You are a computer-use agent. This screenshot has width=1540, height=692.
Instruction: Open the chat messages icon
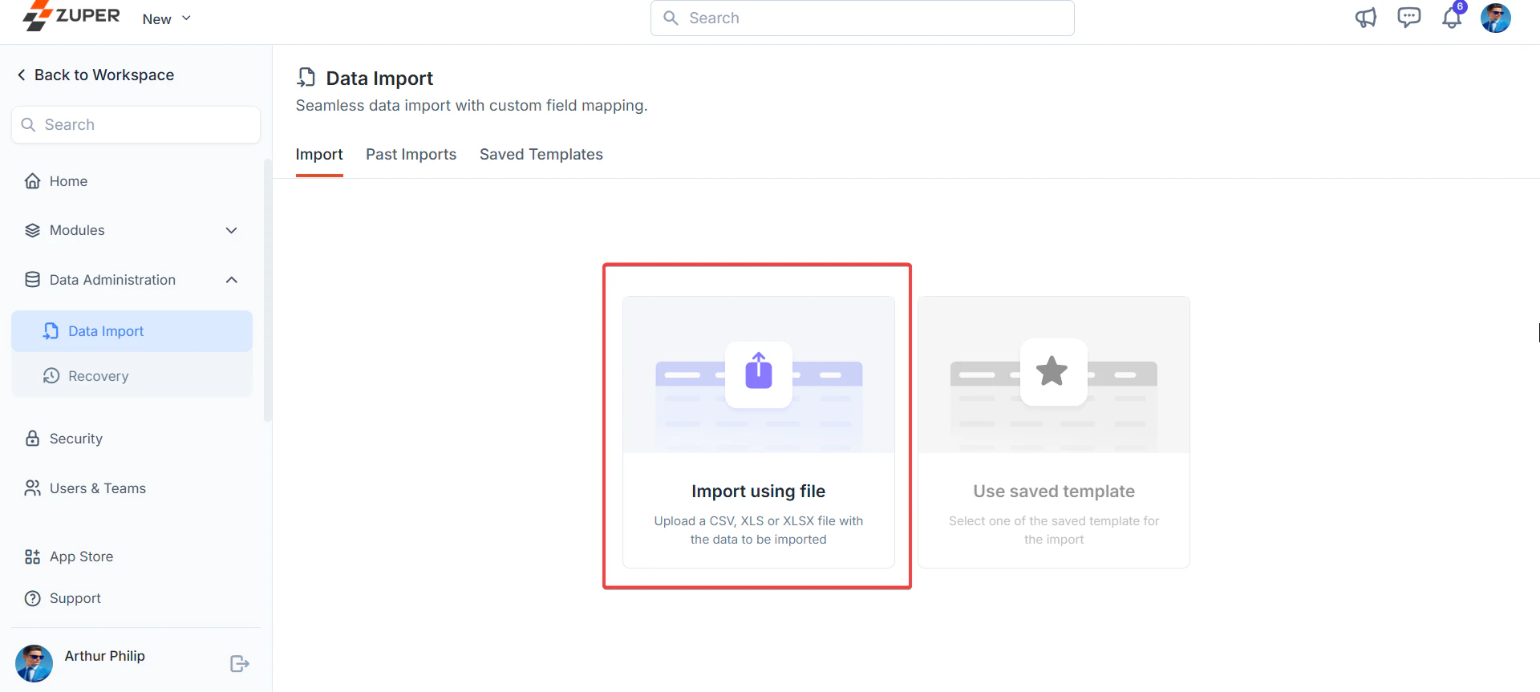pos(1408,18)
